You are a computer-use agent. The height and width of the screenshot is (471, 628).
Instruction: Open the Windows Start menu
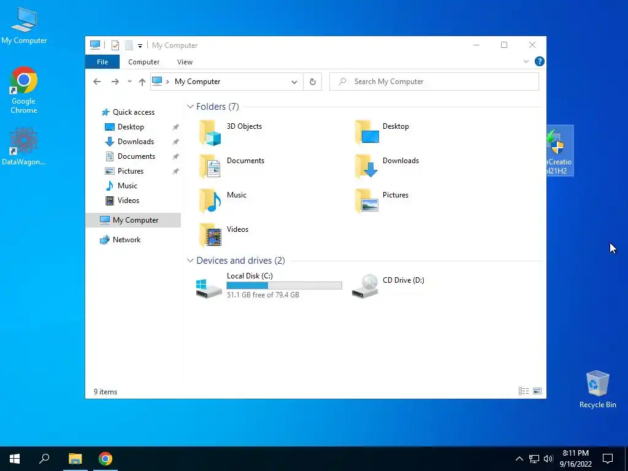[x=15, y=459]
